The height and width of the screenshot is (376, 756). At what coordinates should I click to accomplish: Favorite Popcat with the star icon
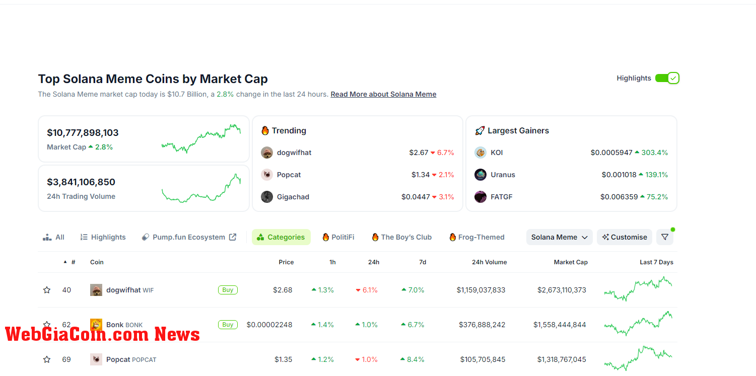click(x=47, y=359)
